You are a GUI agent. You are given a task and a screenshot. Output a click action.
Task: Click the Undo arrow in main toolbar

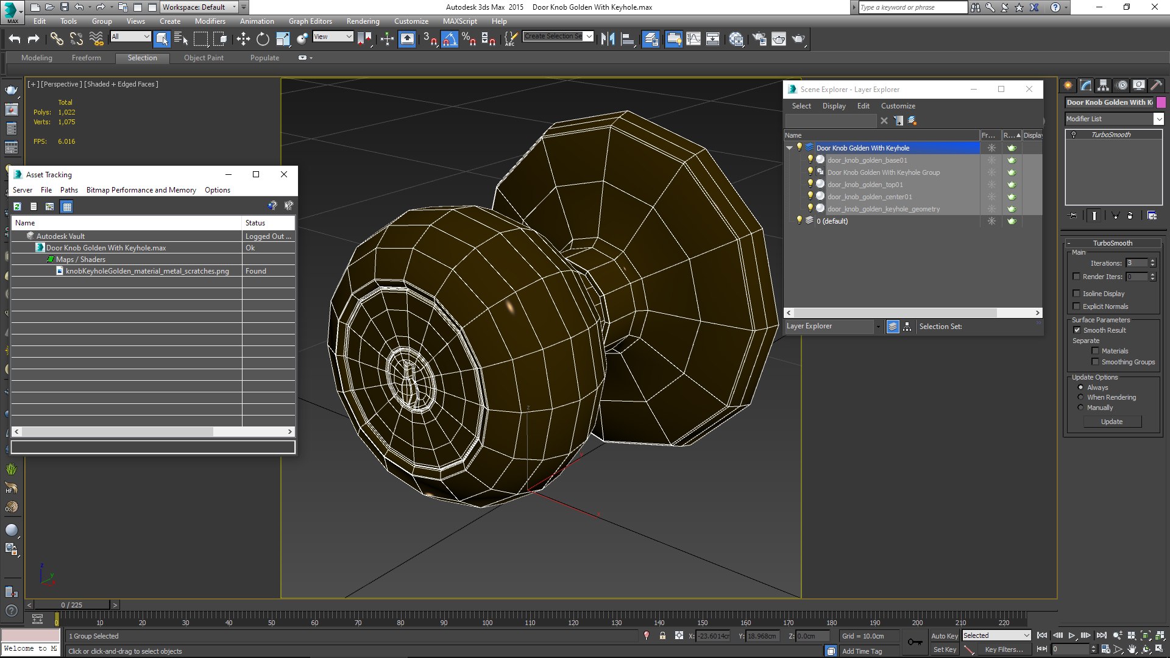tap(15, 39)
